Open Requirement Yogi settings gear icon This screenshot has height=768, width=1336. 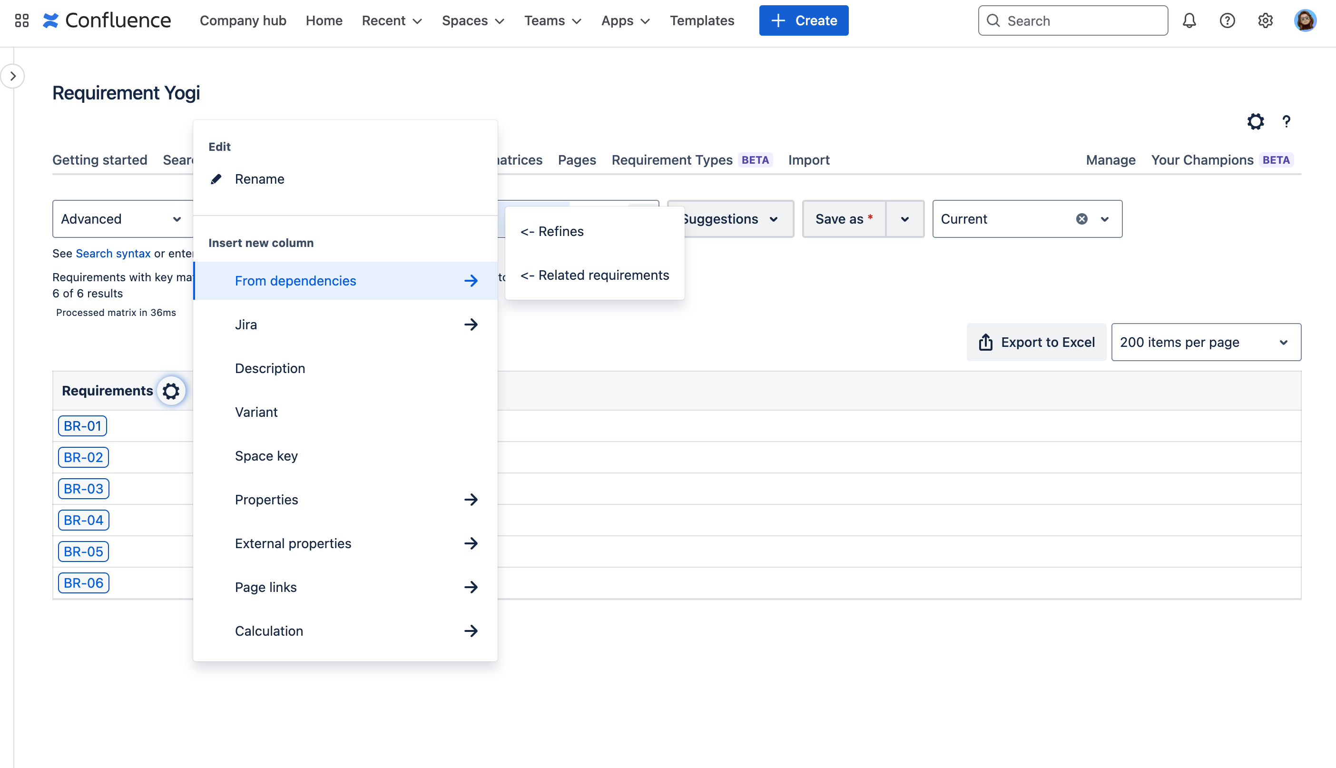pos(1255,122)
